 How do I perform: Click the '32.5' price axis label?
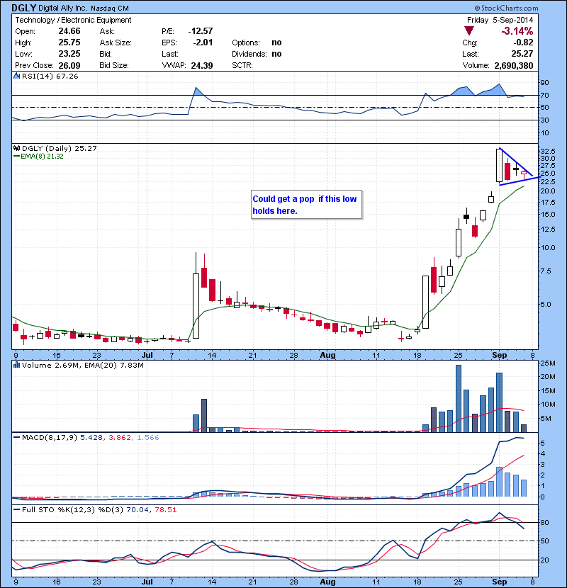pyautogui.click(x=547, y=151)
